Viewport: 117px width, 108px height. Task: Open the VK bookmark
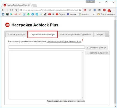3,14
